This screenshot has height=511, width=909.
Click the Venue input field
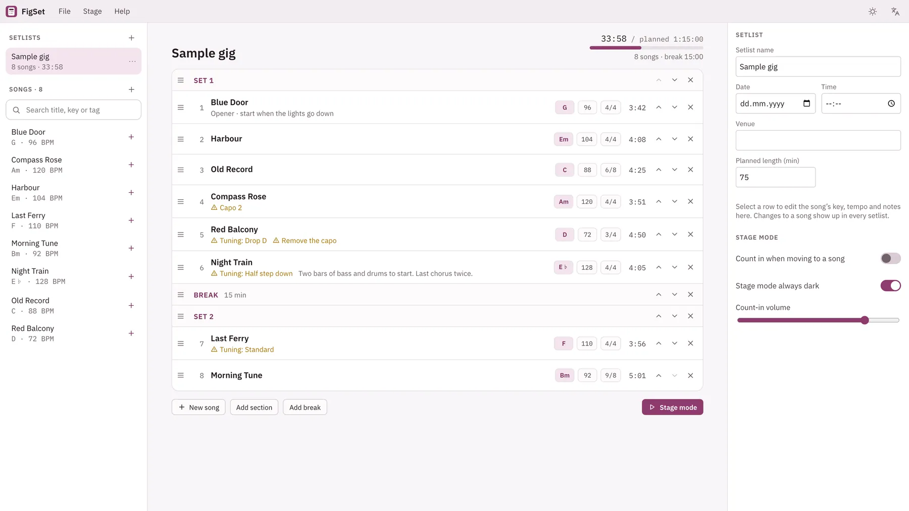tap(818, 140)
